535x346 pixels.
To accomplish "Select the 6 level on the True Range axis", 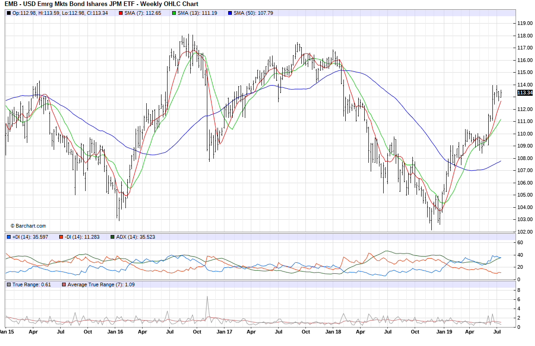I will (519, 300).
